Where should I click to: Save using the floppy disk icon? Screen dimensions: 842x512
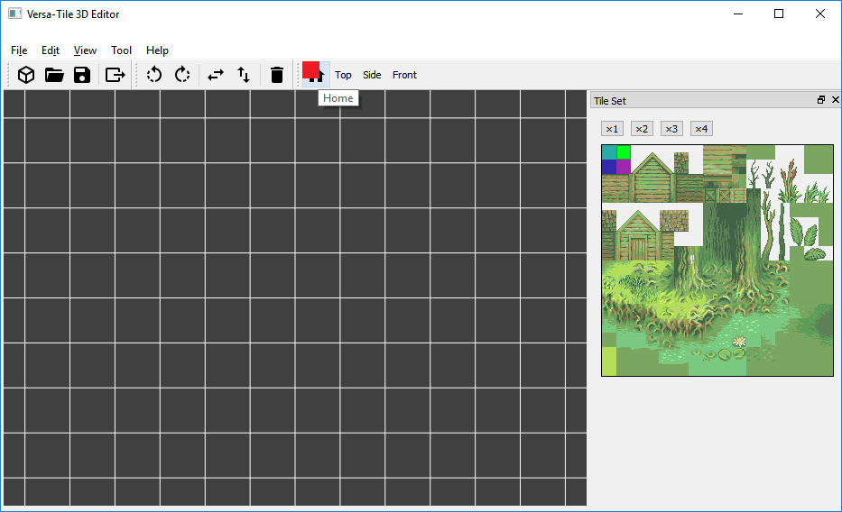pos(82,75)
